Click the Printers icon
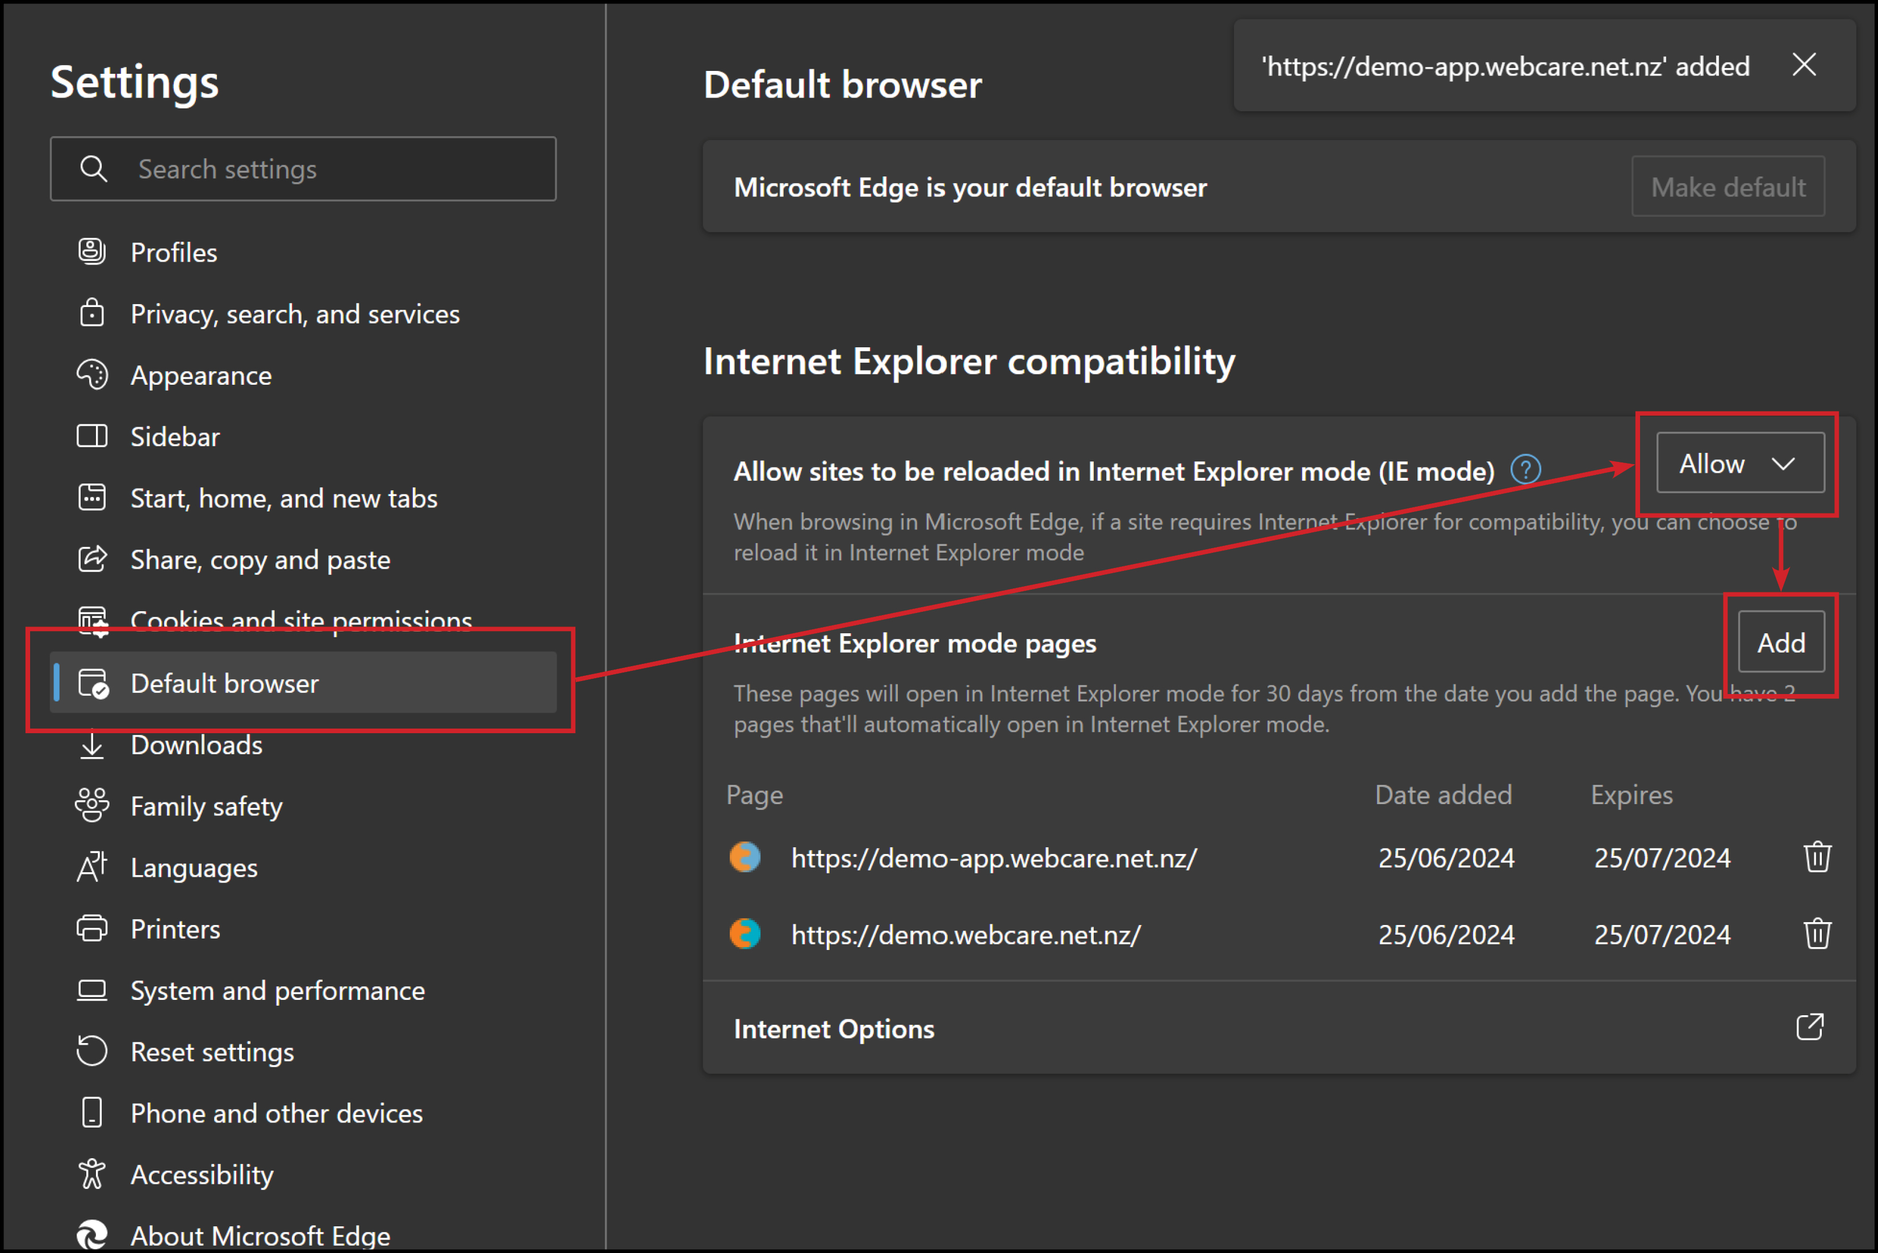1878x1253 pixels. (x=92, y=928)
